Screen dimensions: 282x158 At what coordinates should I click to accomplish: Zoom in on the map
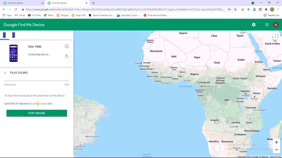tap(276, 142)
